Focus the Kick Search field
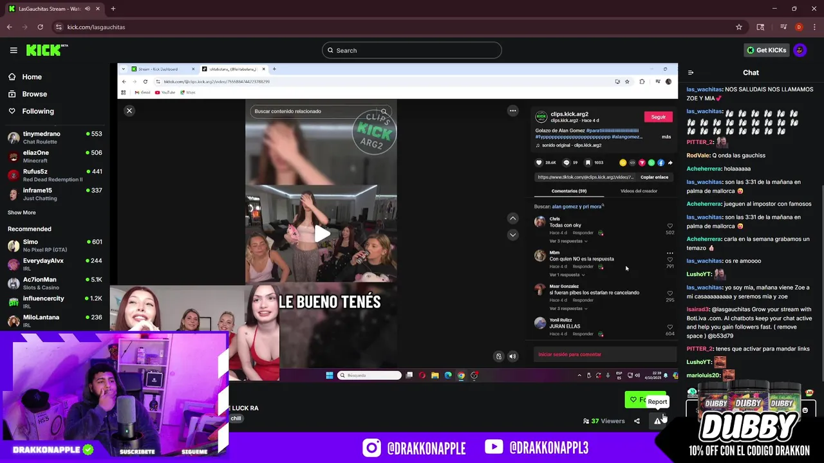This screenshot has height=463, width=824. pos(412,50)
